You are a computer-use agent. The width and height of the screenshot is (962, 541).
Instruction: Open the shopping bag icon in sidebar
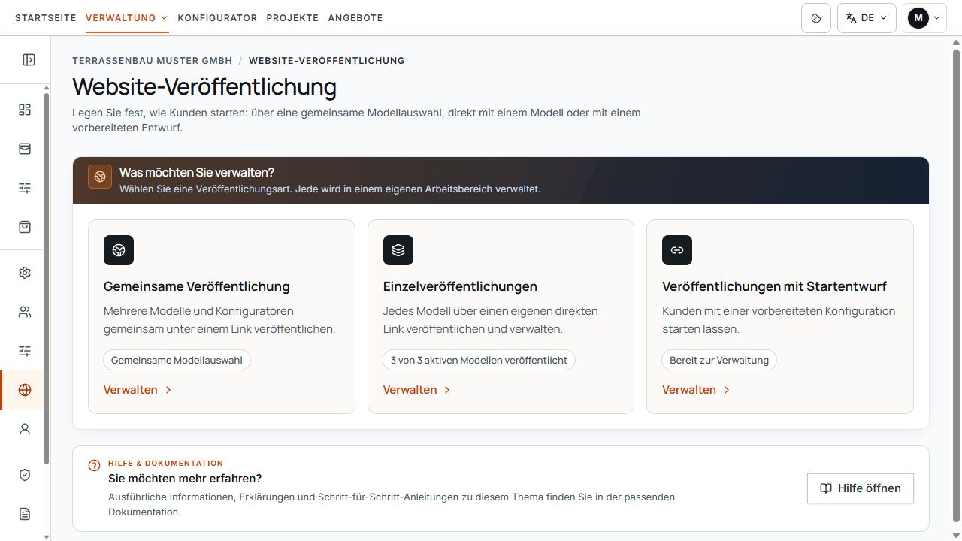pos(25,227)
